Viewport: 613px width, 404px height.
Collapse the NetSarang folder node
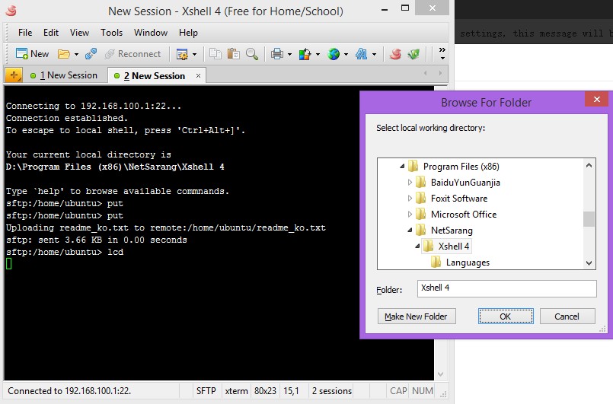point(410,230)
